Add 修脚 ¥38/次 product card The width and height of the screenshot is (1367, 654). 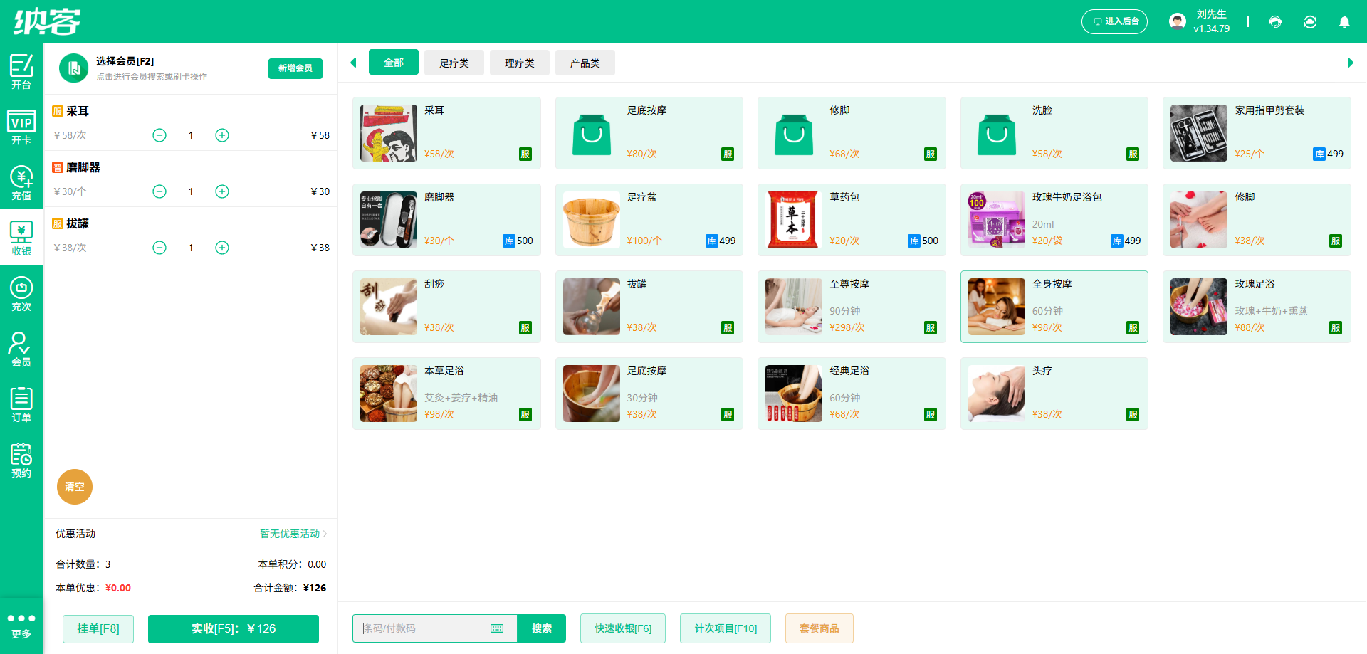coord(1257,220)
